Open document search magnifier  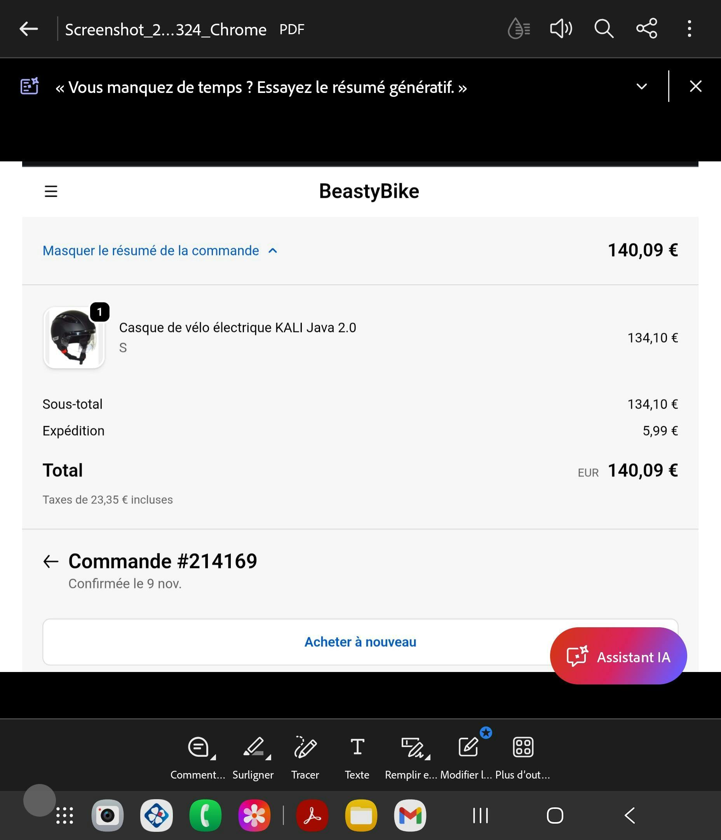pyautogui.click(x=604, y=29)
